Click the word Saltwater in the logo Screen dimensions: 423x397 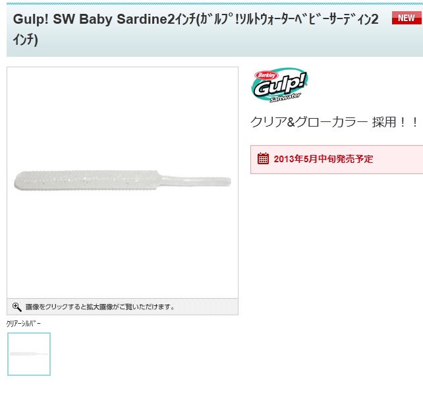tap(285, 97)
